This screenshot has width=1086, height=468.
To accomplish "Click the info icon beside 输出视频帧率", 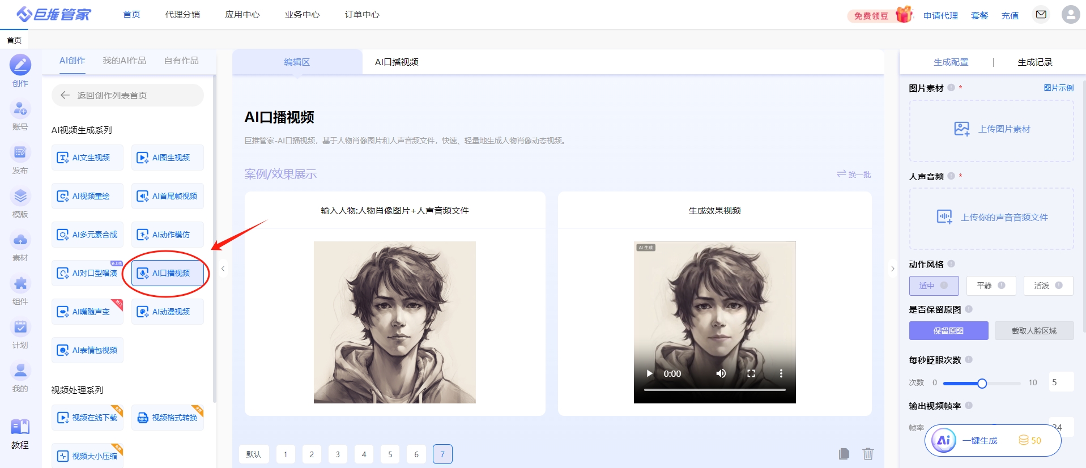I will tap(969, 406).
